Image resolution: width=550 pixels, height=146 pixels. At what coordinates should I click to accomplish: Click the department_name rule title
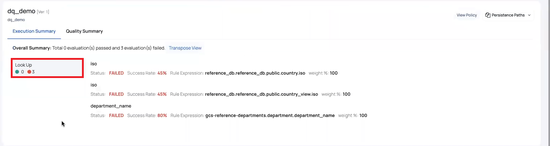(x=111, y=106)
